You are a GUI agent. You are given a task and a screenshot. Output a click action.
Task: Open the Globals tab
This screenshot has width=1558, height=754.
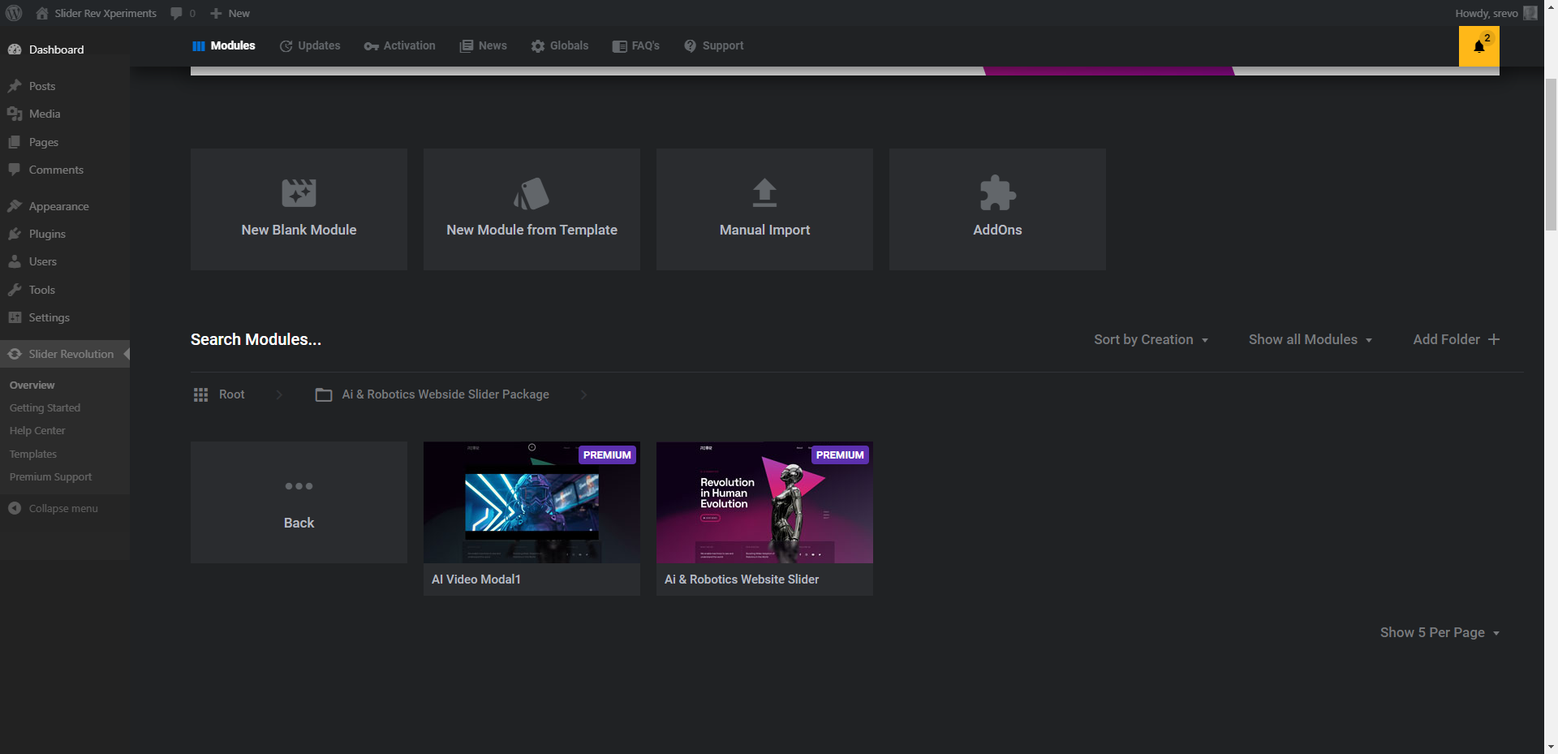point(560,45)
